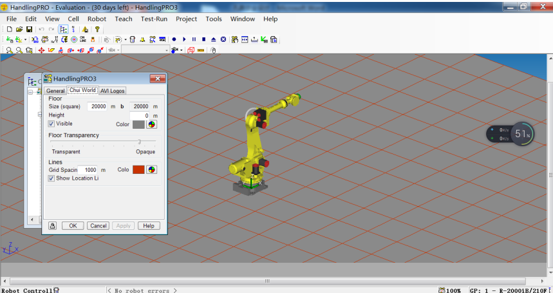Viewport: 553px width, 293px height.
Task: Click the 51% performance widget circle
Action: tap(522, 134)
